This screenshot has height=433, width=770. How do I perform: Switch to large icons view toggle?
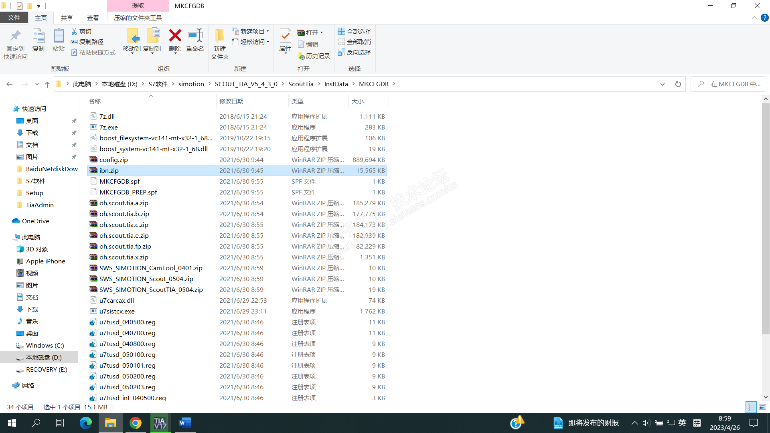tap(762, 407)
